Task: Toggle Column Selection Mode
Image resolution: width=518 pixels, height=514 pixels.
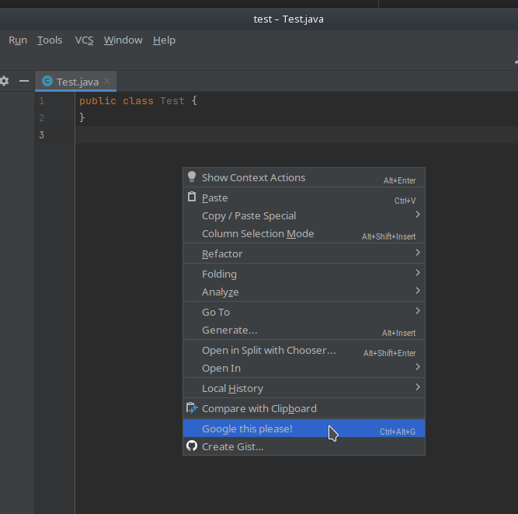Action: [x=304, y=233]
